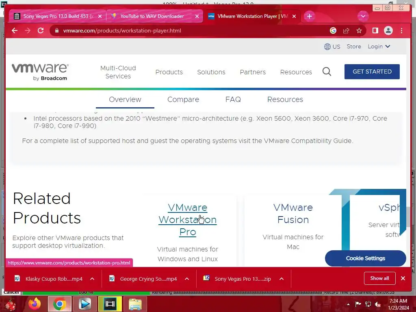This screenshot has height=312, width=416.
Task: Click the network tray icon
Action: click(368, 304)
